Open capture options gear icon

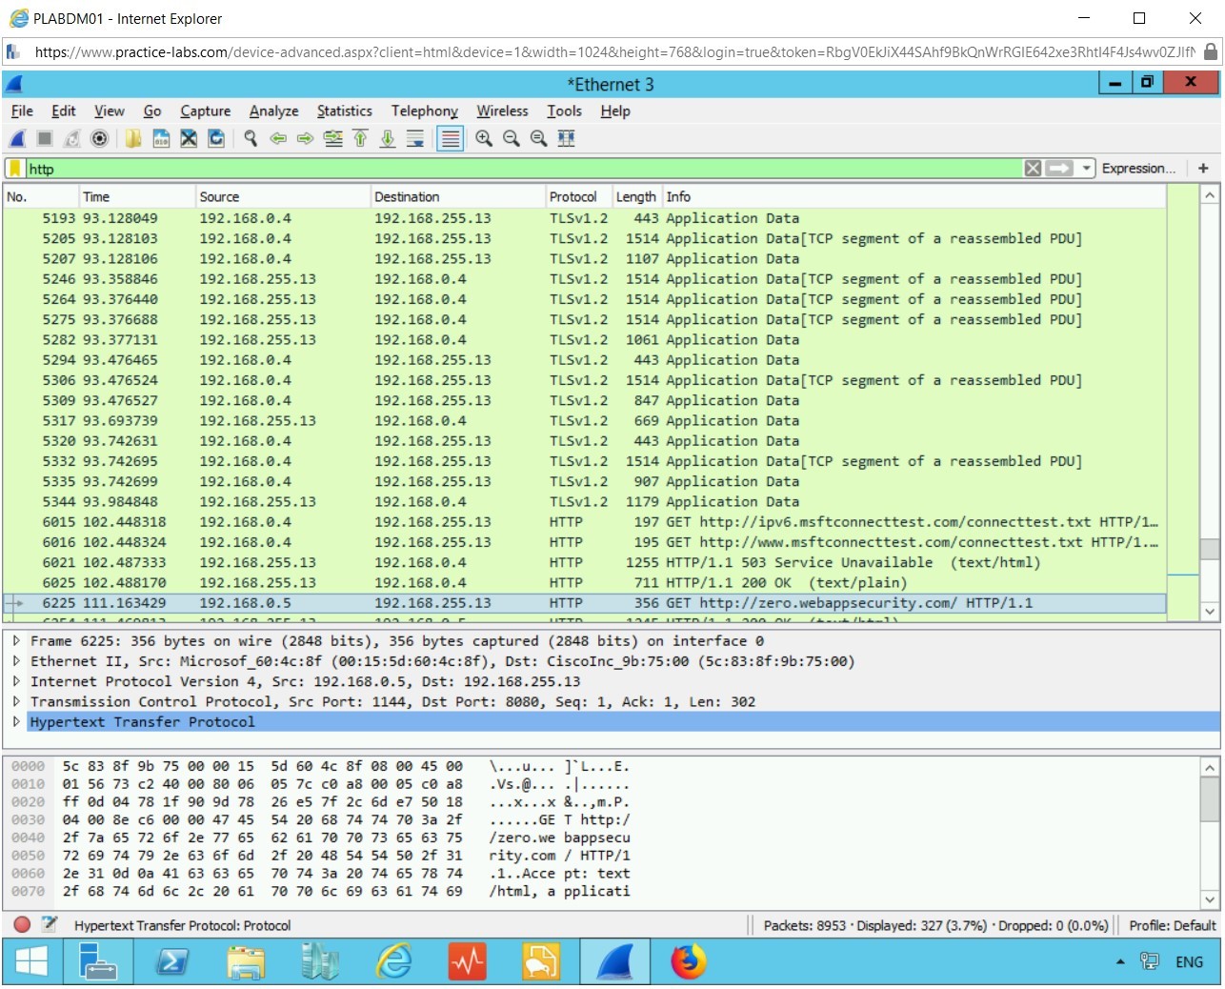tap(99, 139)
